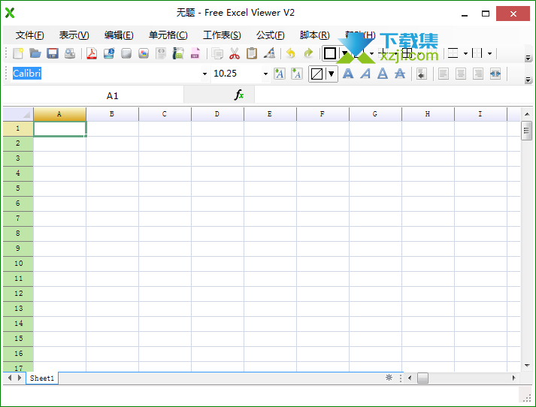Image resolution: width=536 pixels, height=407 pixels.
Task: Click the indent arrow icon before the alignment buttons
Action: coord(422,74)
